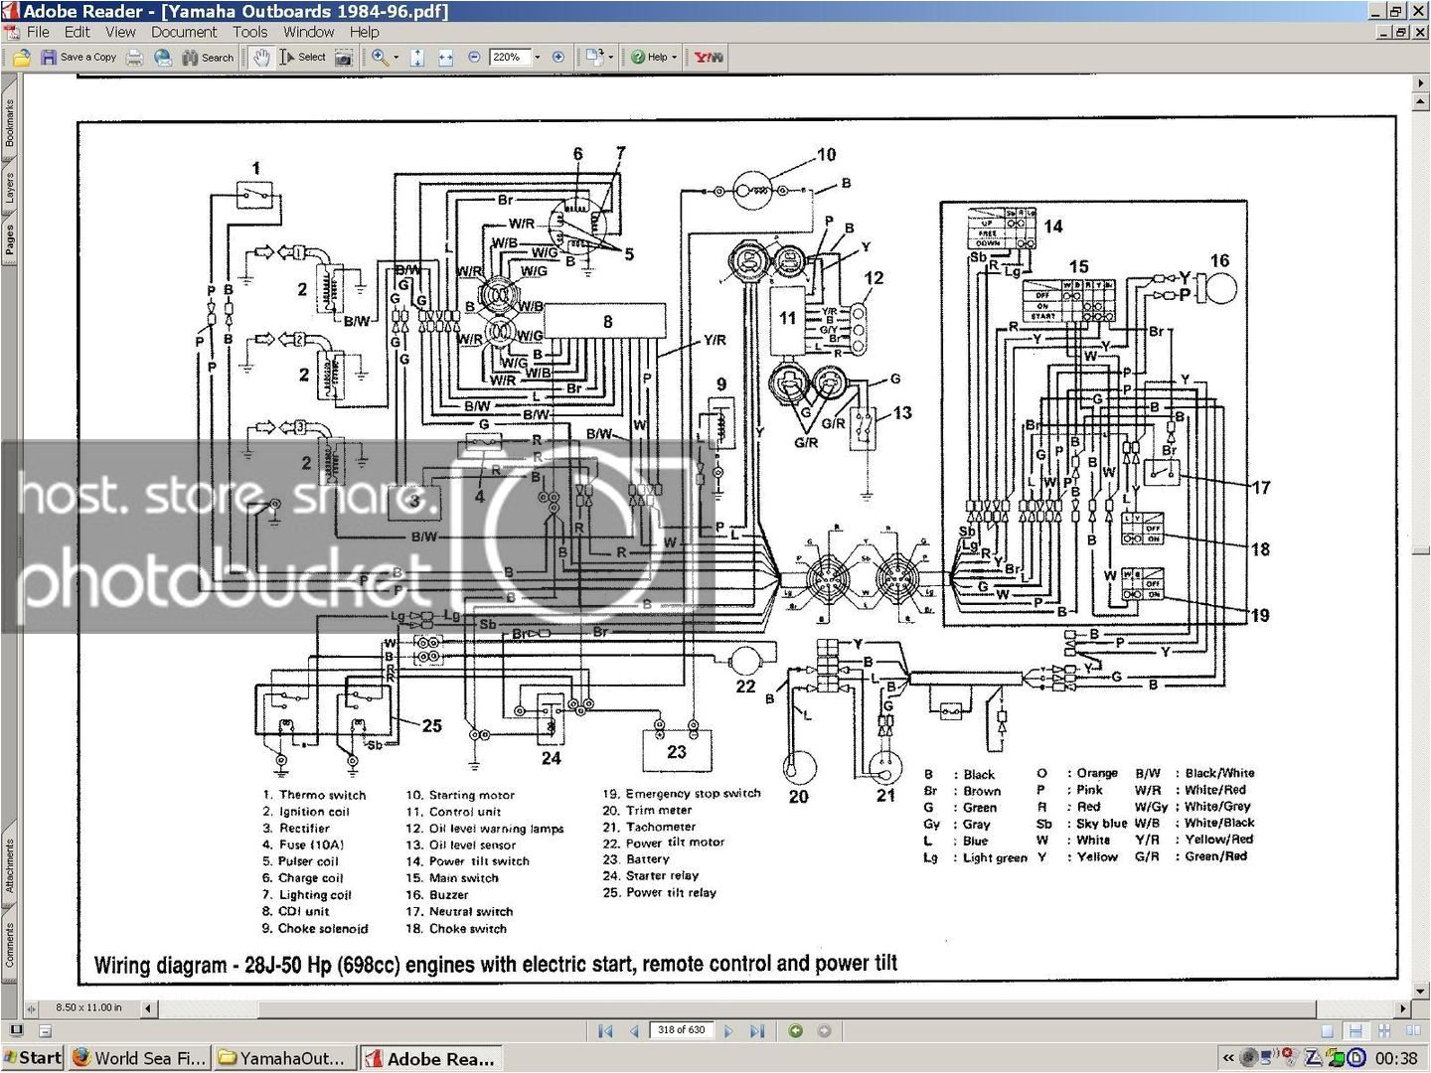This screenshot has width=1431, height=1073.
Task: Zoom out with the minus icon
Action: (474, 57)
